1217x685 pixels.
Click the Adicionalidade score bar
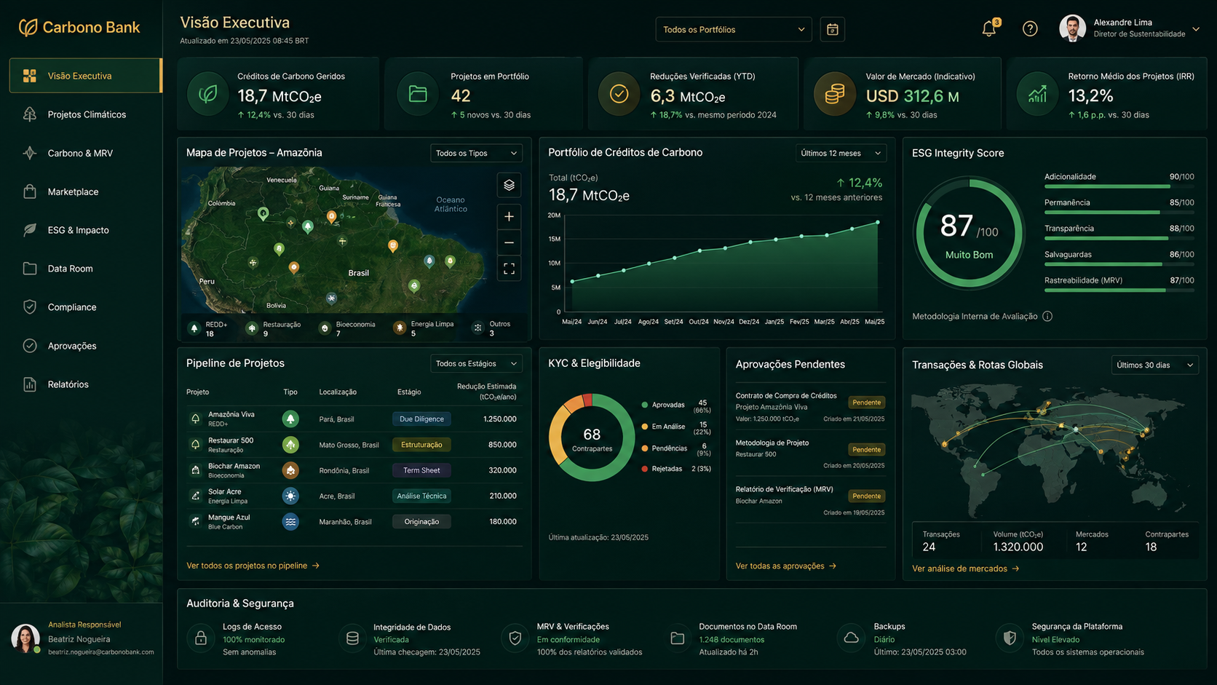pos(1119,187)
